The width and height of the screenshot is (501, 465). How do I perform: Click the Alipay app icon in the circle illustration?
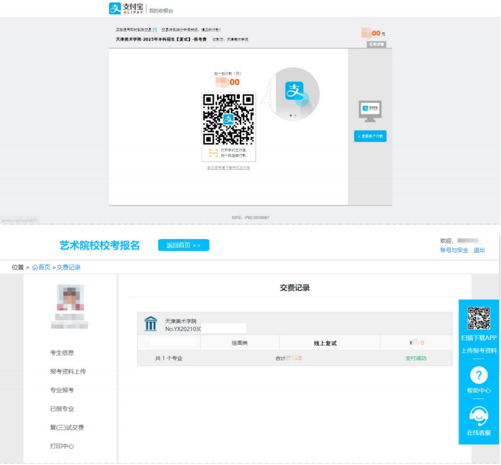coord(294,91)
